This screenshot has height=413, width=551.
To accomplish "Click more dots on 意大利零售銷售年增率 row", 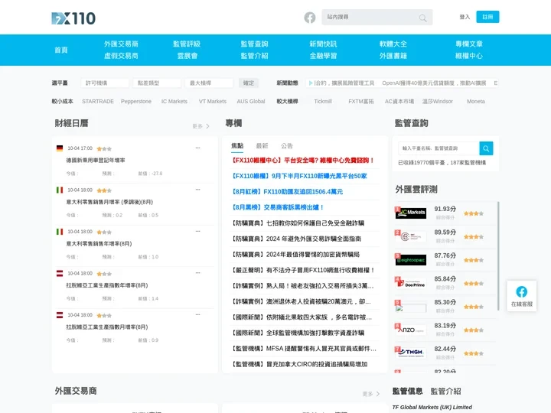I will click(198, 231).
